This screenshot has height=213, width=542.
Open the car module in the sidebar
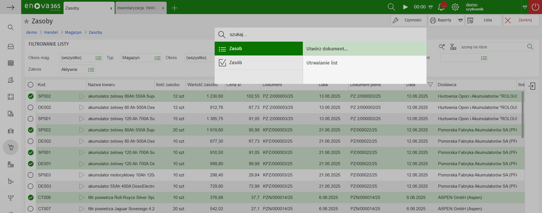11,131
